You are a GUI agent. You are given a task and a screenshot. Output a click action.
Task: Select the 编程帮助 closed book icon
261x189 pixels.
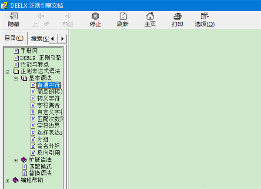(16, 180)
